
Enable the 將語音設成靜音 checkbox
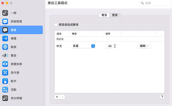[x=56, y=24]
